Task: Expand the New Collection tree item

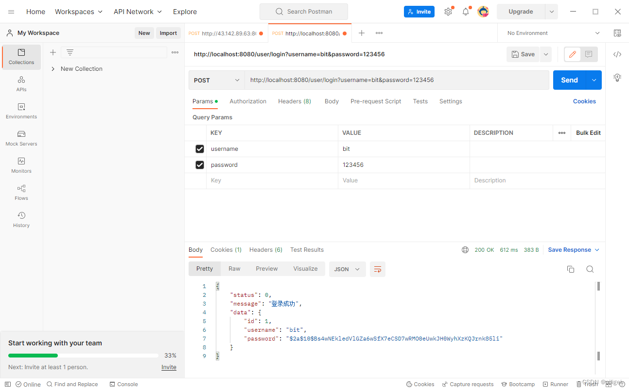Action: (53, 69)
